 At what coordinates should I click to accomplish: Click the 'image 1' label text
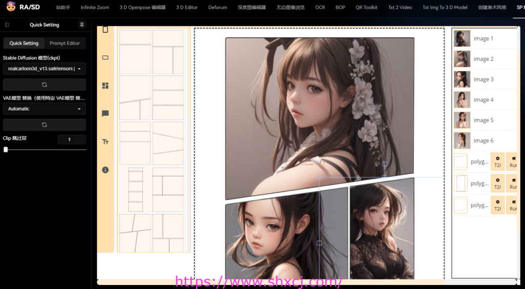tap(483, 38)
